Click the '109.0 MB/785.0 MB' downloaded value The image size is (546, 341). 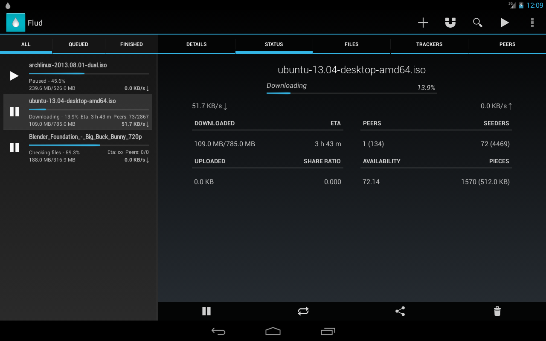225,144
